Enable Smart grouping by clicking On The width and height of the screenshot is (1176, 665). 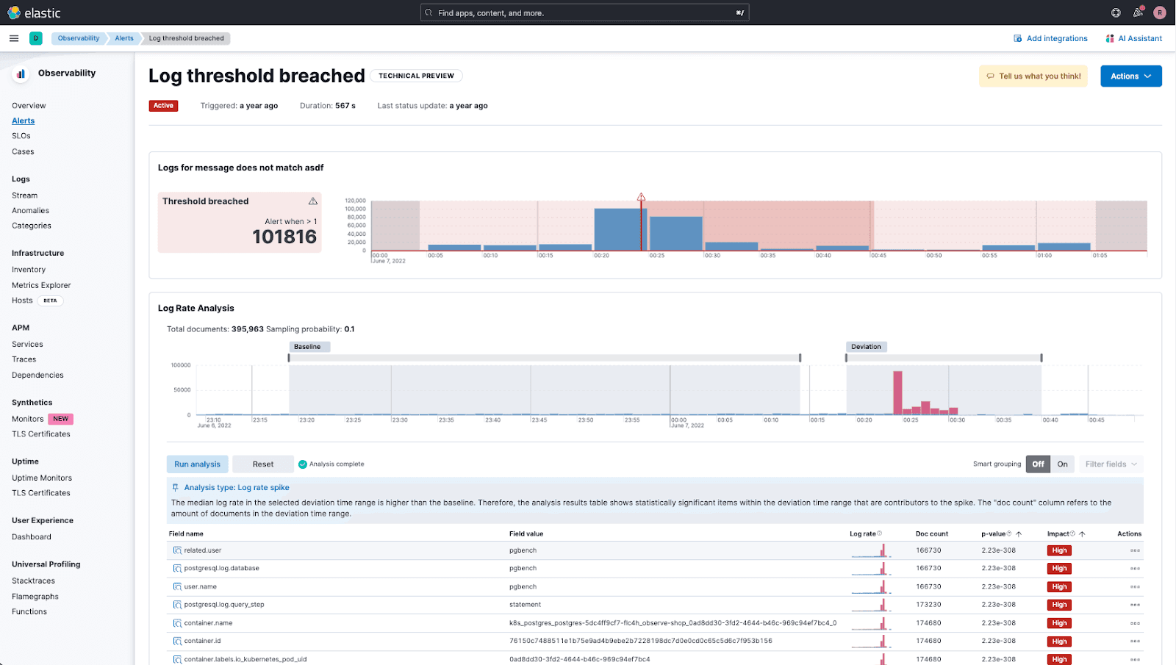[x=1062, y=464]
